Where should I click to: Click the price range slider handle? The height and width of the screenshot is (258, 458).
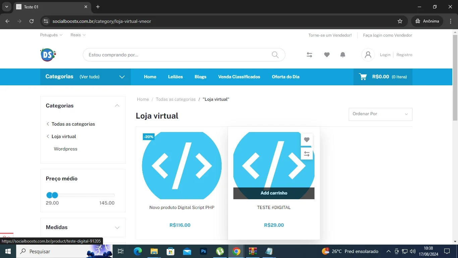click(x=55, y=195)
